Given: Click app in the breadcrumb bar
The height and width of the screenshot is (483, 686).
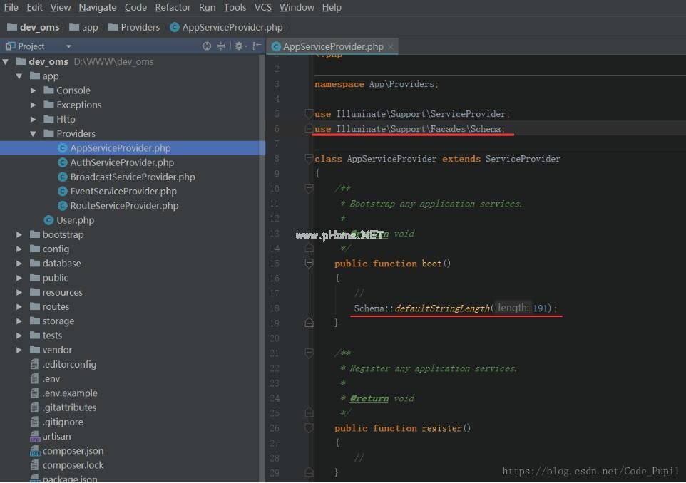Looking at the screenshot, I should tap(83, 27).
